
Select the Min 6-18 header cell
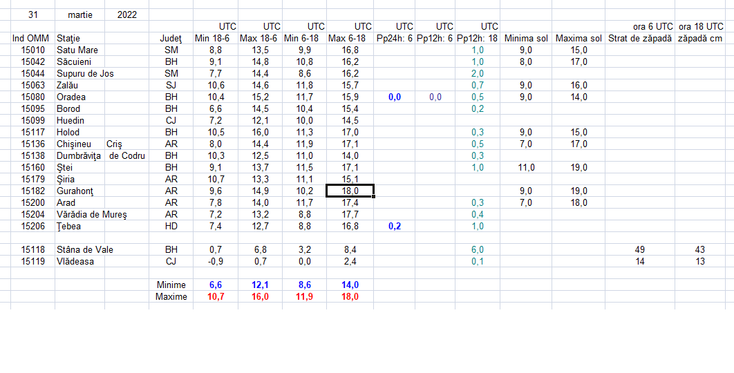tap(304, 39)
